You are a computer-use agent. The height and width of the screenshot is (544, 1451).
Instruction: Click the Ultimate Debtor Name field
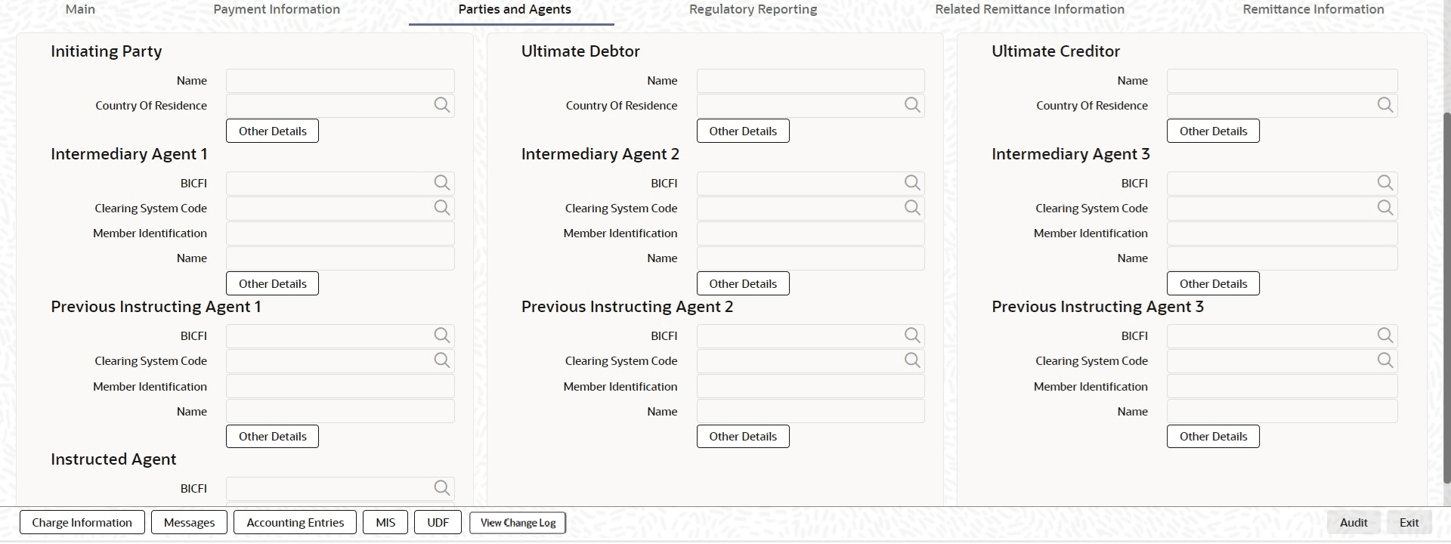point(810,81)
